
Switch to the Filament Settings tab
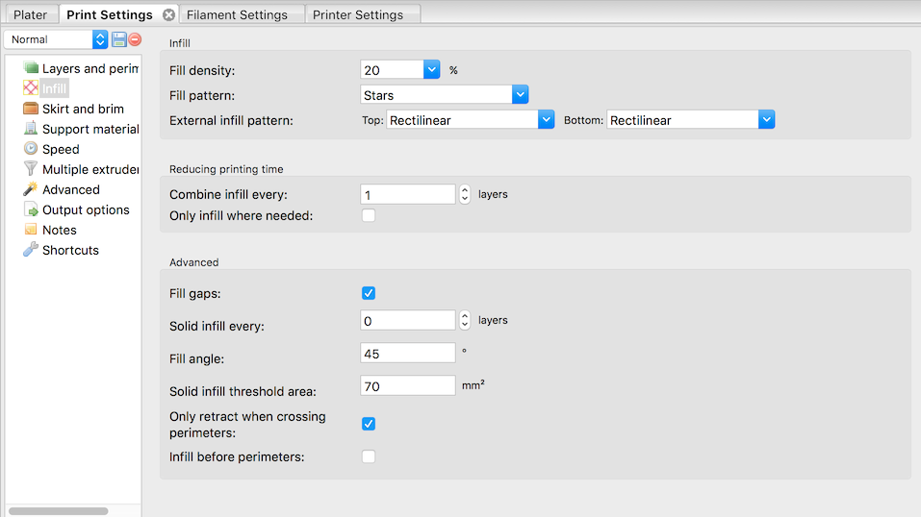tap(237, 14)
